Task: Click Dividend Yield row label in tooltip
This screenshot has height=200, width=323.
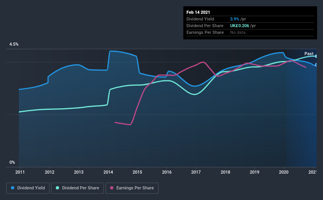Action: pos(200,19)
